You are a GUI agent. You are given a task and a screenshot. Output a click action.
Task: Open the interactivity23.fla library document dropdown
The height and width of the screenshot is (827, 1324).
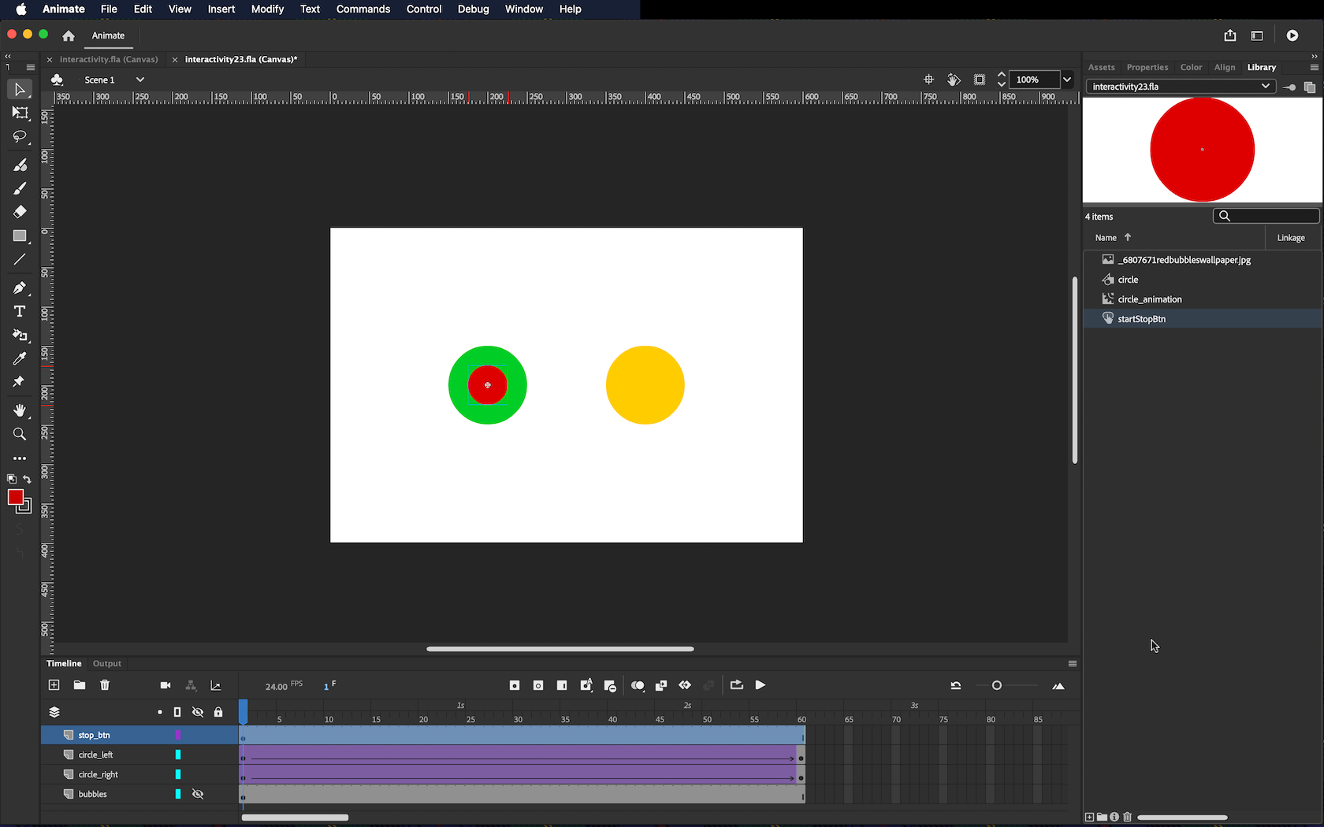point(1265,87)
